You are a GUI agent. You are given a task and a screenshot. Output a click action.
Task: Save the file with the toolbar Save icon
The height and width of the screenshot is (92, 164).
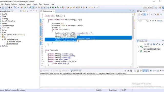[3, 7]
